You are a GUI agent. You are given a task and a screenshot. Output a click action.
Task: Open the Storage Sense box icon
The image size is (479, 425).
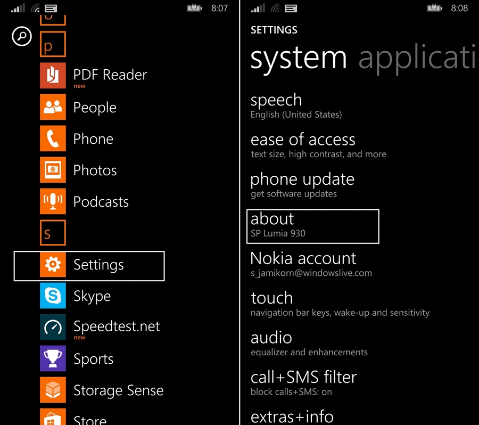tap(53, 390)
